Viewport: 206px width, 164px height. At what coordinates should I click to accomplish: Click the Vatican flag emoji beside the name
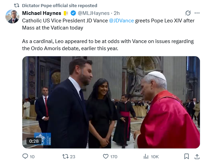coord(66,13)
